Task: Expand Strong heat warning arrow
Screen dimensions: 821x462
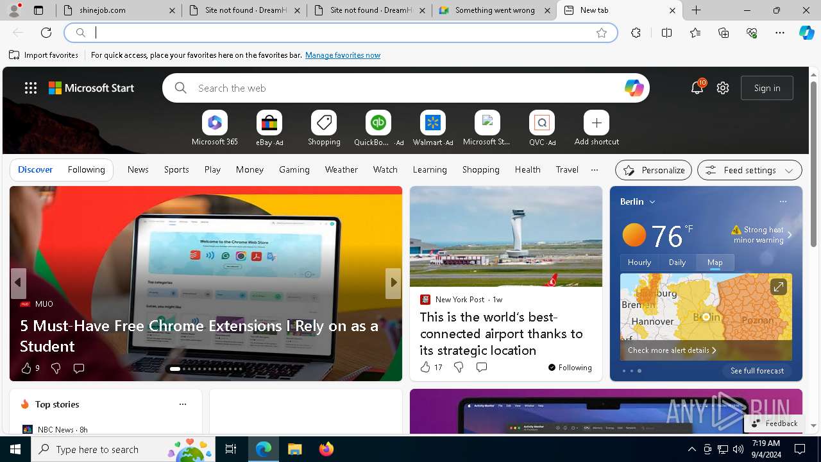Action: [790, 235]
